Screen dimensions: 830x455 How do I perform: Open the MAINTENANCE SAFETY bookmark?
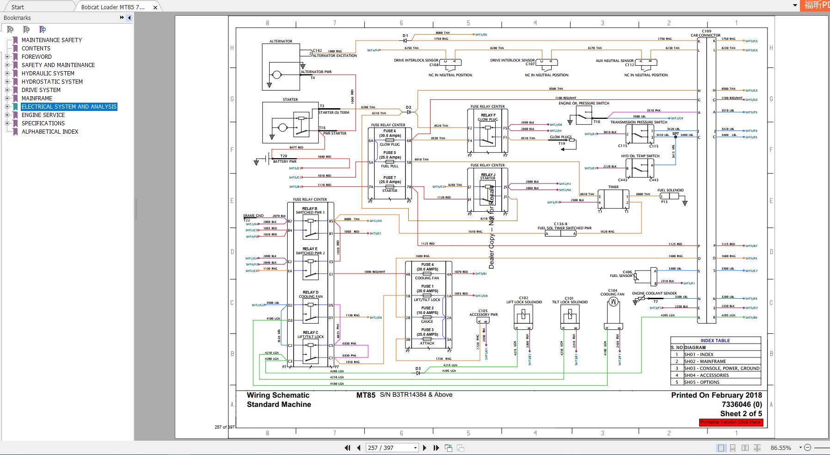pos(52,40)
